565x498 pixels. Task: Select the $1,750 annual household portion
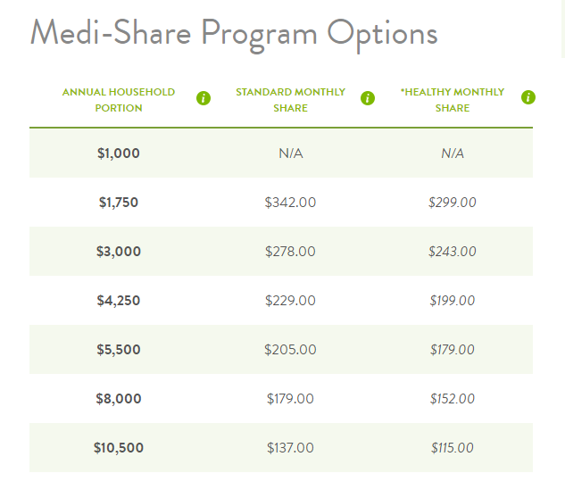pos(119,203)
